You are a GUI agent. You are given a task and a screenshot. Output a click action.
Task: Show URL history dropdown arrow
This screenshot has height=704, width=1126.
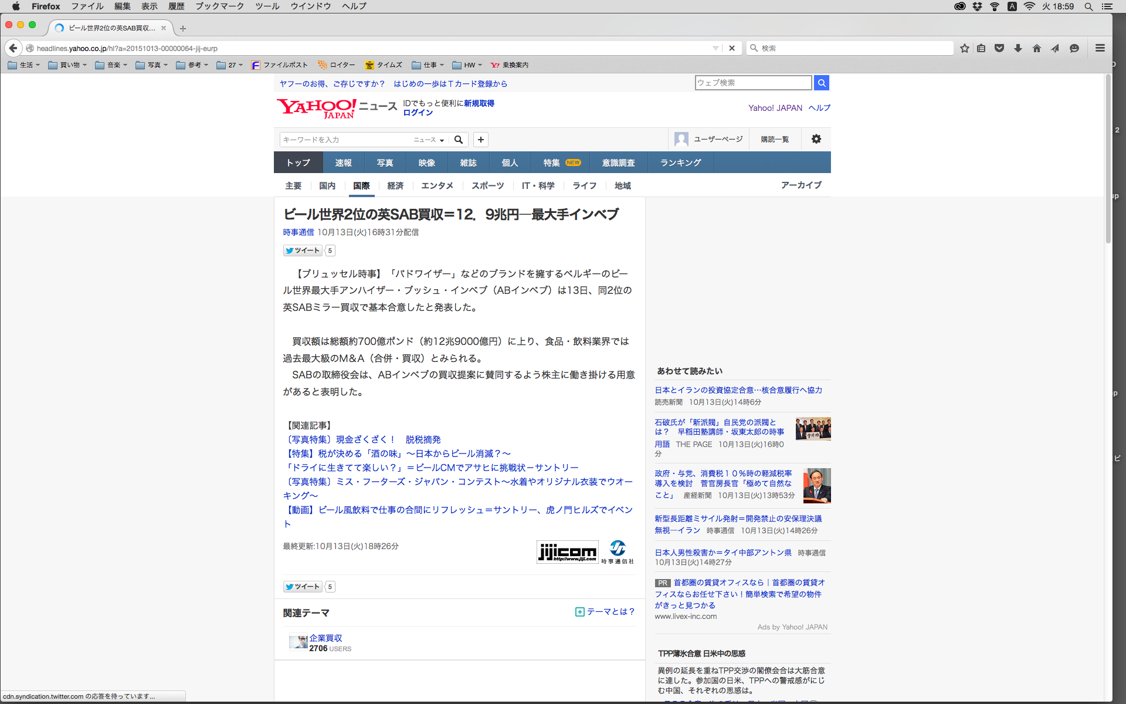[x=715, y=48]
